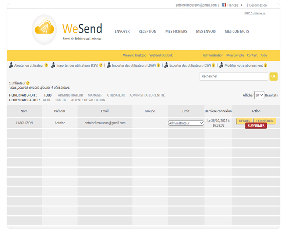Click the Nom column header
The image size is (287, 232).
[24, 111]
